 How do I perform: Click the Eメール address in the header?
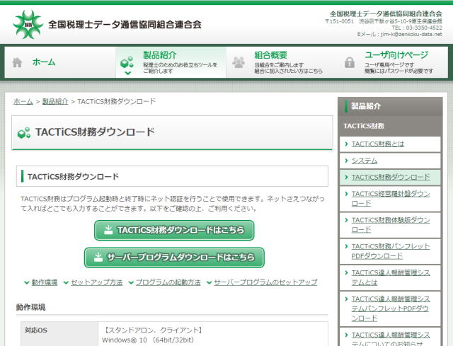(399, 34)
